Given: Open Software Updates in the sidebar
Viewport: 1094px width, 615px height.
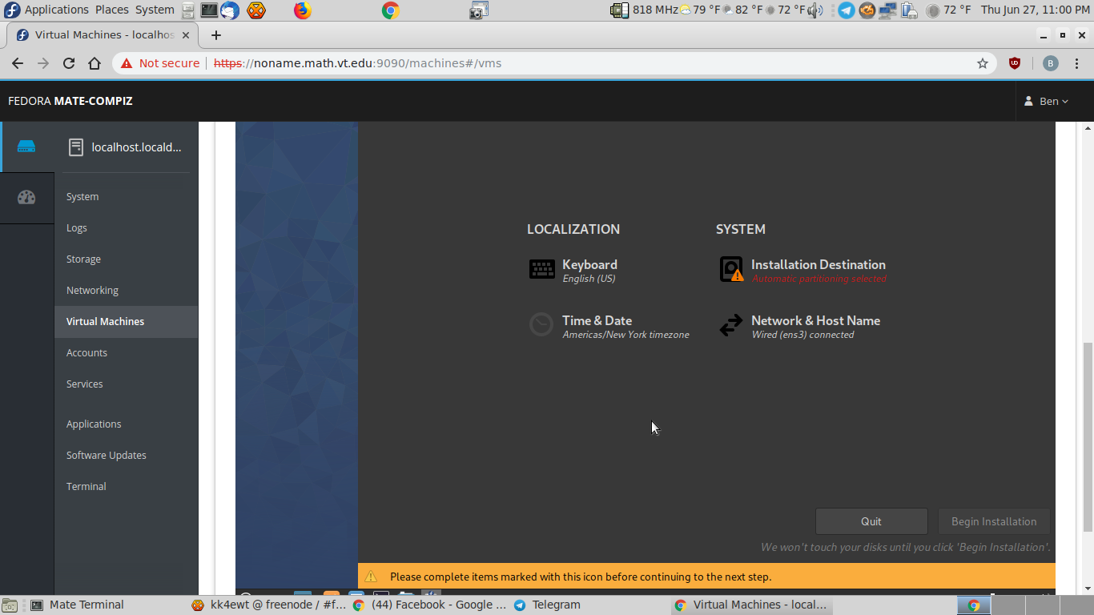Looking at the screenshot, I should (126, 456).
